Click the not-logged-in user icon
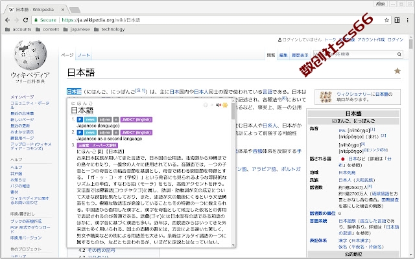The width and height of the screenshot is (415, 259). [x=279, y=40]
